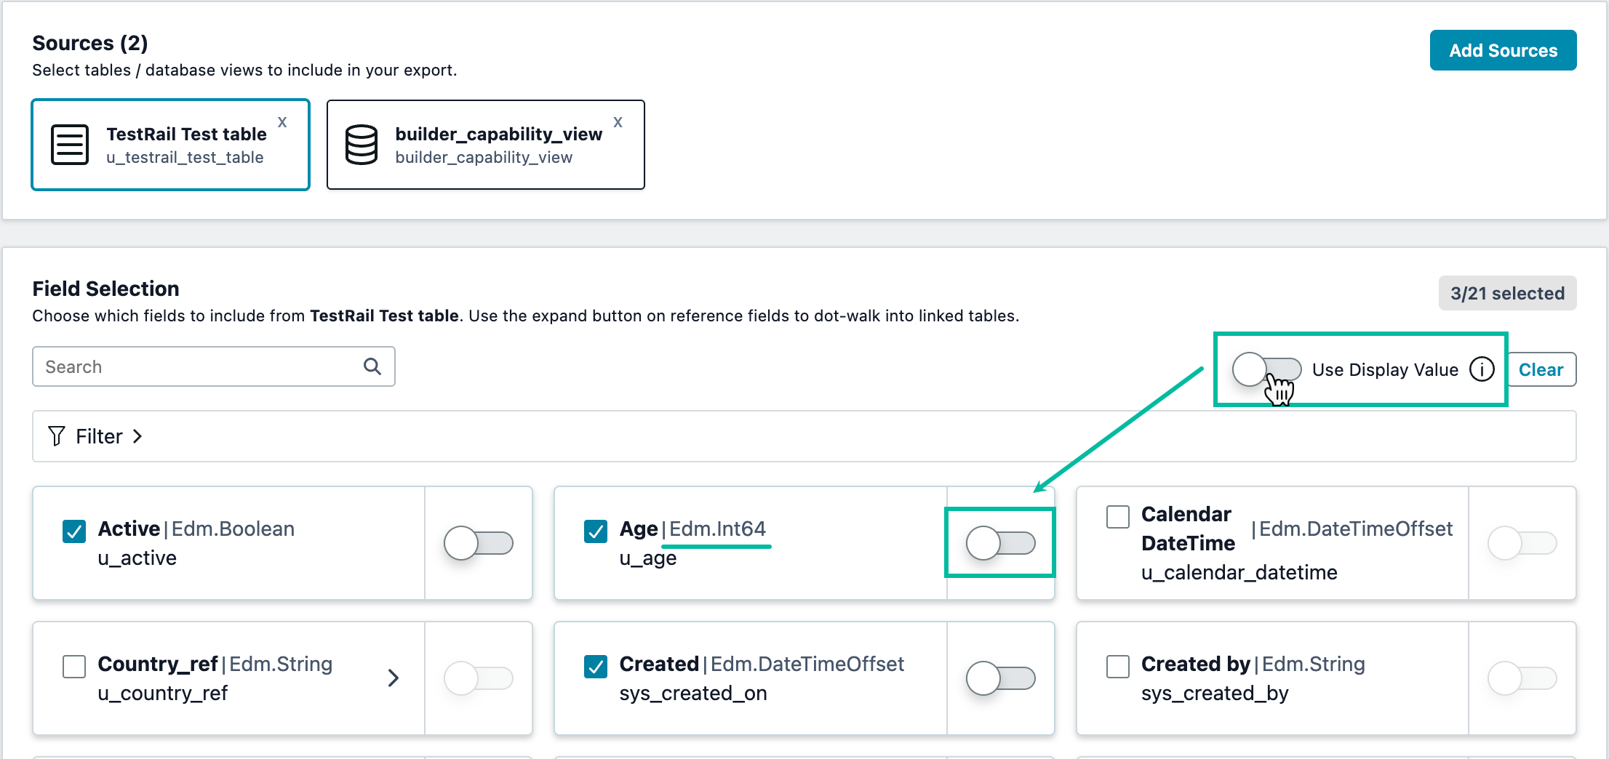Remove the TestRail Test table source

click(282, 122)
